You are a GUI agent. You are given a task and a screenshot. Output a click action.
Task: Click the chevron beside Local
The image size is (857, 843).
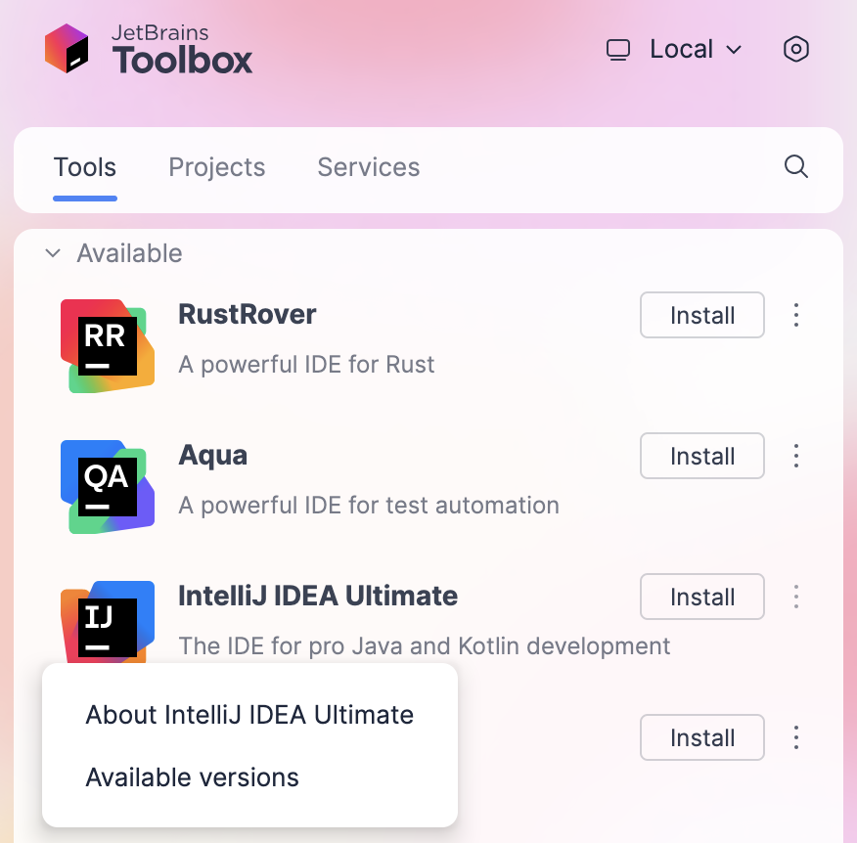(734, 49)
